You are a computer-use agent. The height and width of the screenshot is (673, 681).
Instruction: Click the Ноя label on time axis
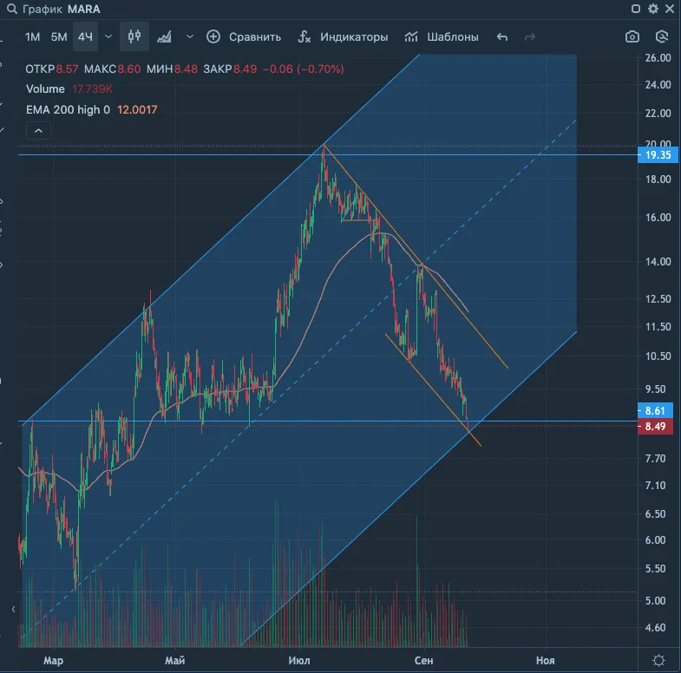[x=545, y=660]
